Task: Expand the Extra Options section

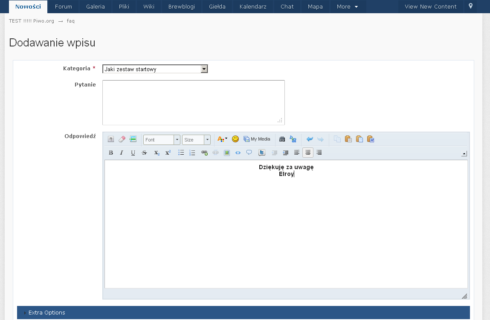Action: coord(47,313)
